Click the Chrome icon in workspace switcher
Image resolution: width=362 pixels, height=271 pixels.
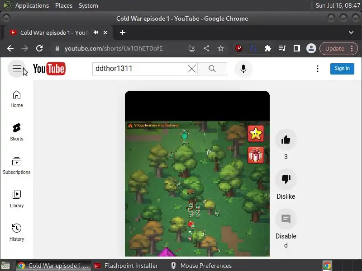pyautogui.click(x=327, y=266)
